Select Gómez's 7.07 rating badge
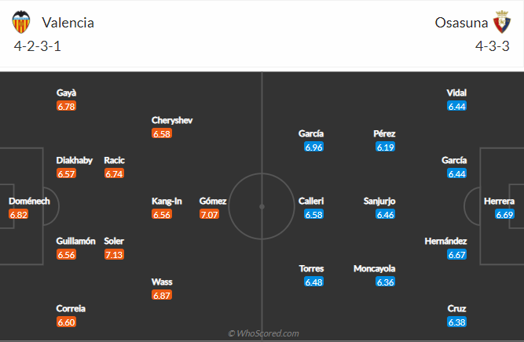The width and height of the screenshot is (524, 342). [209, 214]
